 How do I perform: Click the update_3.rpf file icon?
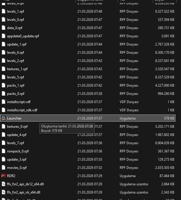click(4, 159)
